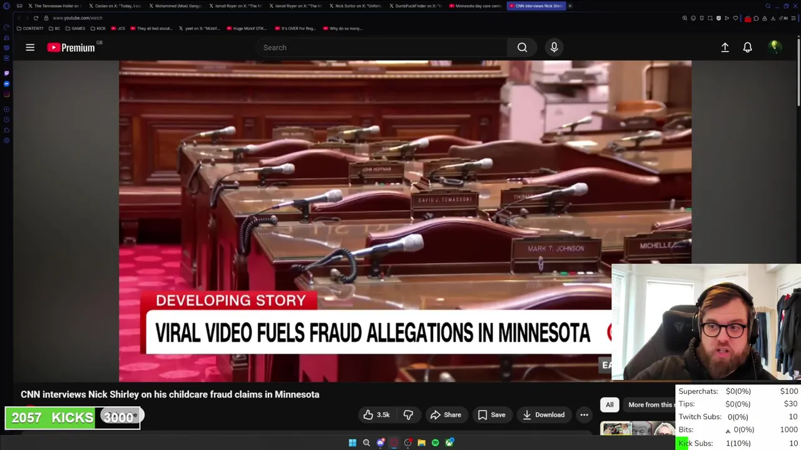Open 'It's OVER For Rog' bookmark

click(295, 28)
